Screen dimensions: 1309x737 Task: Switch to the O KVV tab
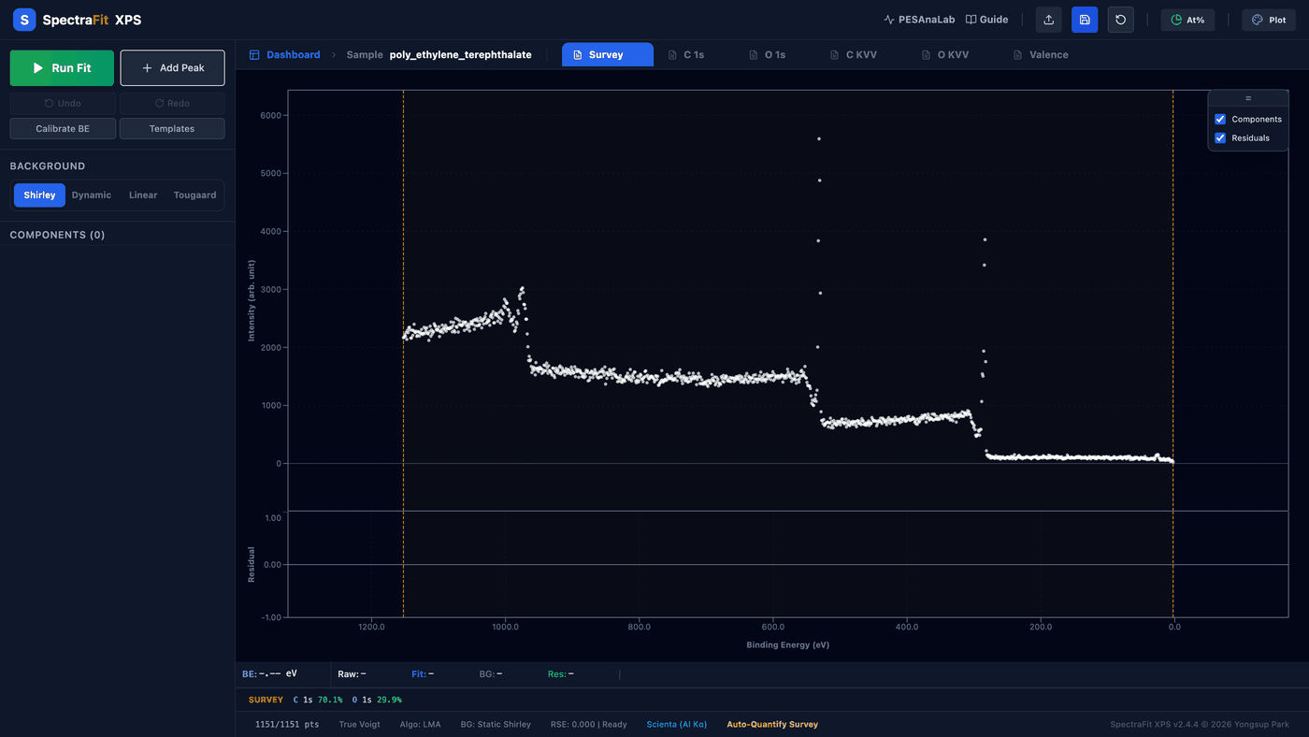(x=944, y=55)
